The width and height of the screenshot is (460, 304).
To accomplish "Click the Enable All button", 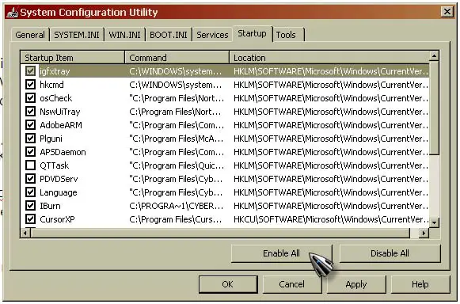I will pyautogui.click(x=281, y=253).
